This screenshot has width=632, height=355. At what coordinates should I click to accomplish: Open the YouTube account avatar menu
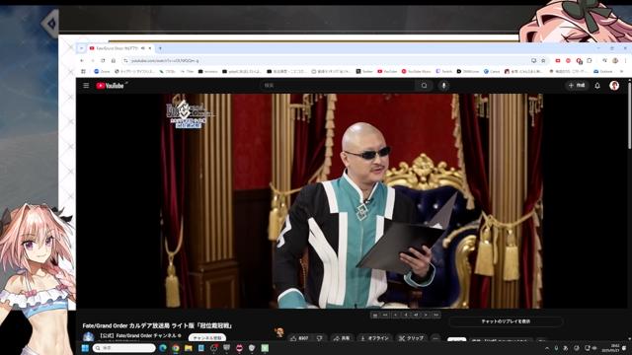614,86
